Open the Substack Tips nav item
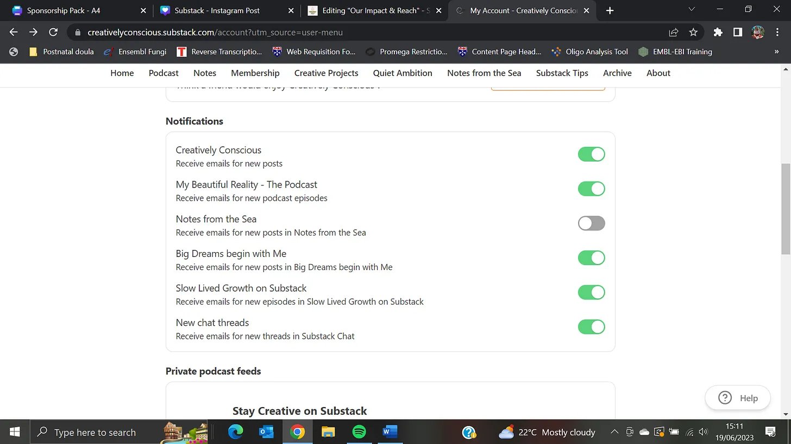The width and height of the screenshot is (791, 444). 562,73
